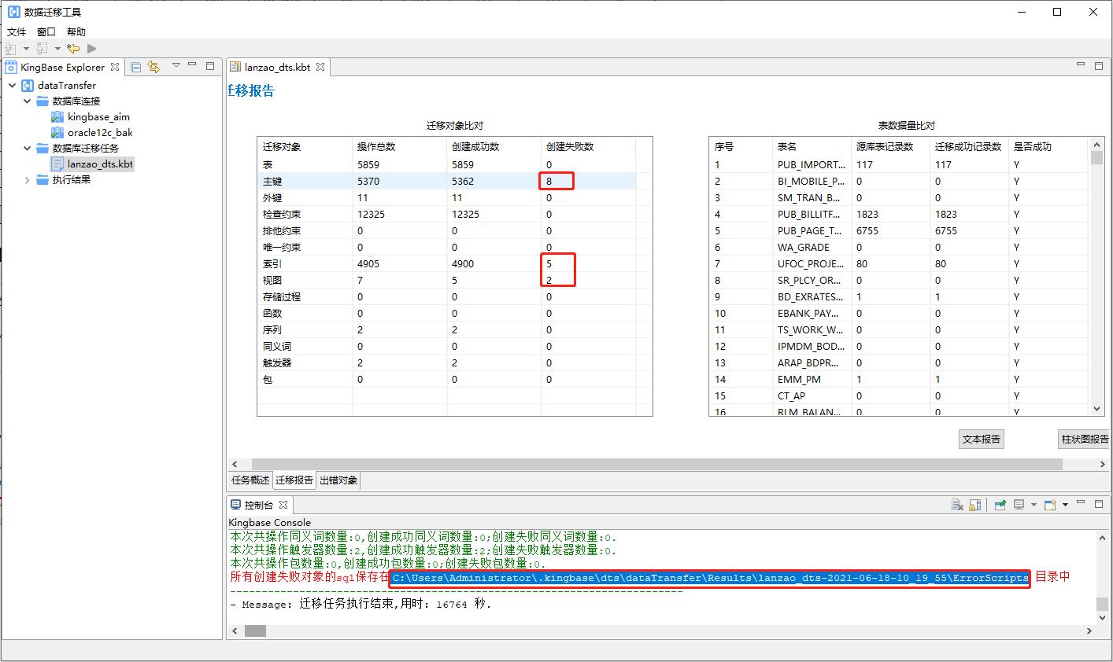Click the second toolbar export icon
The image size is (1113, 662).
pyautogui.click(x=42, y=49)
